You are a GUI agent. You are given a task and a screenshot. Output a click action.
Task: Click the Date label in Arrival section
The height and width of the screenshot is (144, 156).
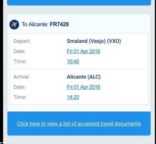pos(19,87)
